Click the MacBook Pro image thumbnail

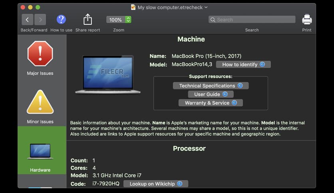108,74
